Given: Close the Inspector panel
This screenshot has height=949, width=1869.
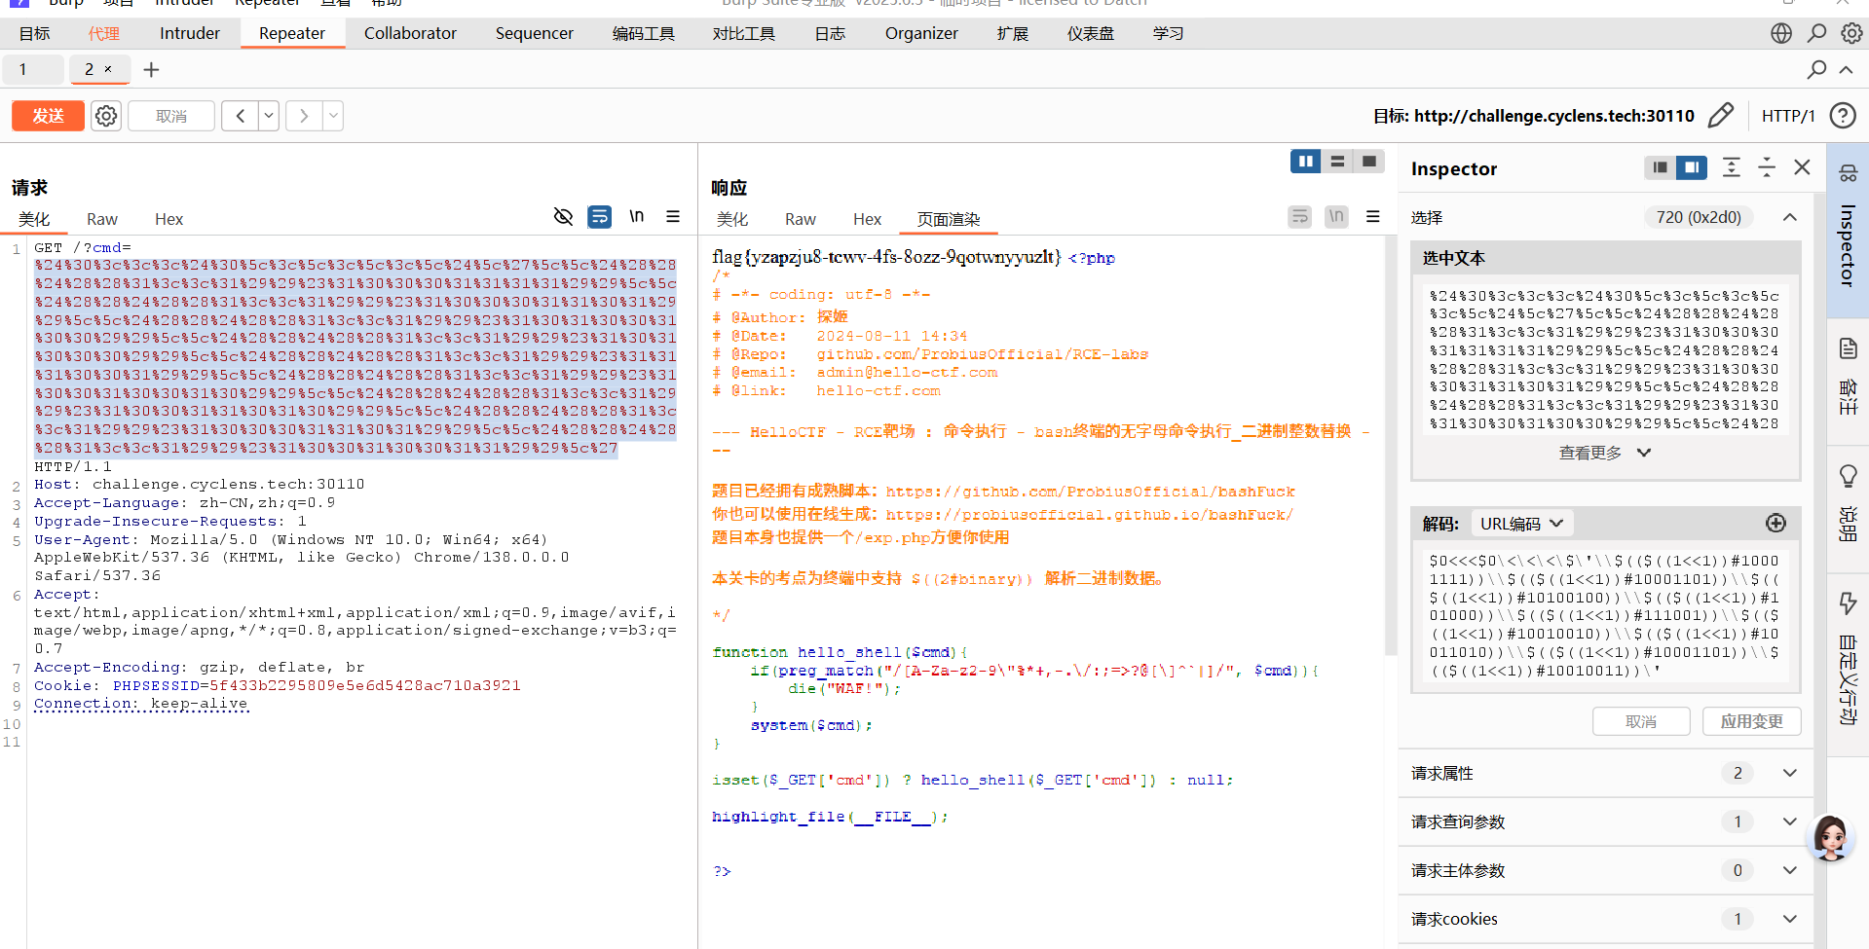Looking at the screenshot, I should (1802, 167).
